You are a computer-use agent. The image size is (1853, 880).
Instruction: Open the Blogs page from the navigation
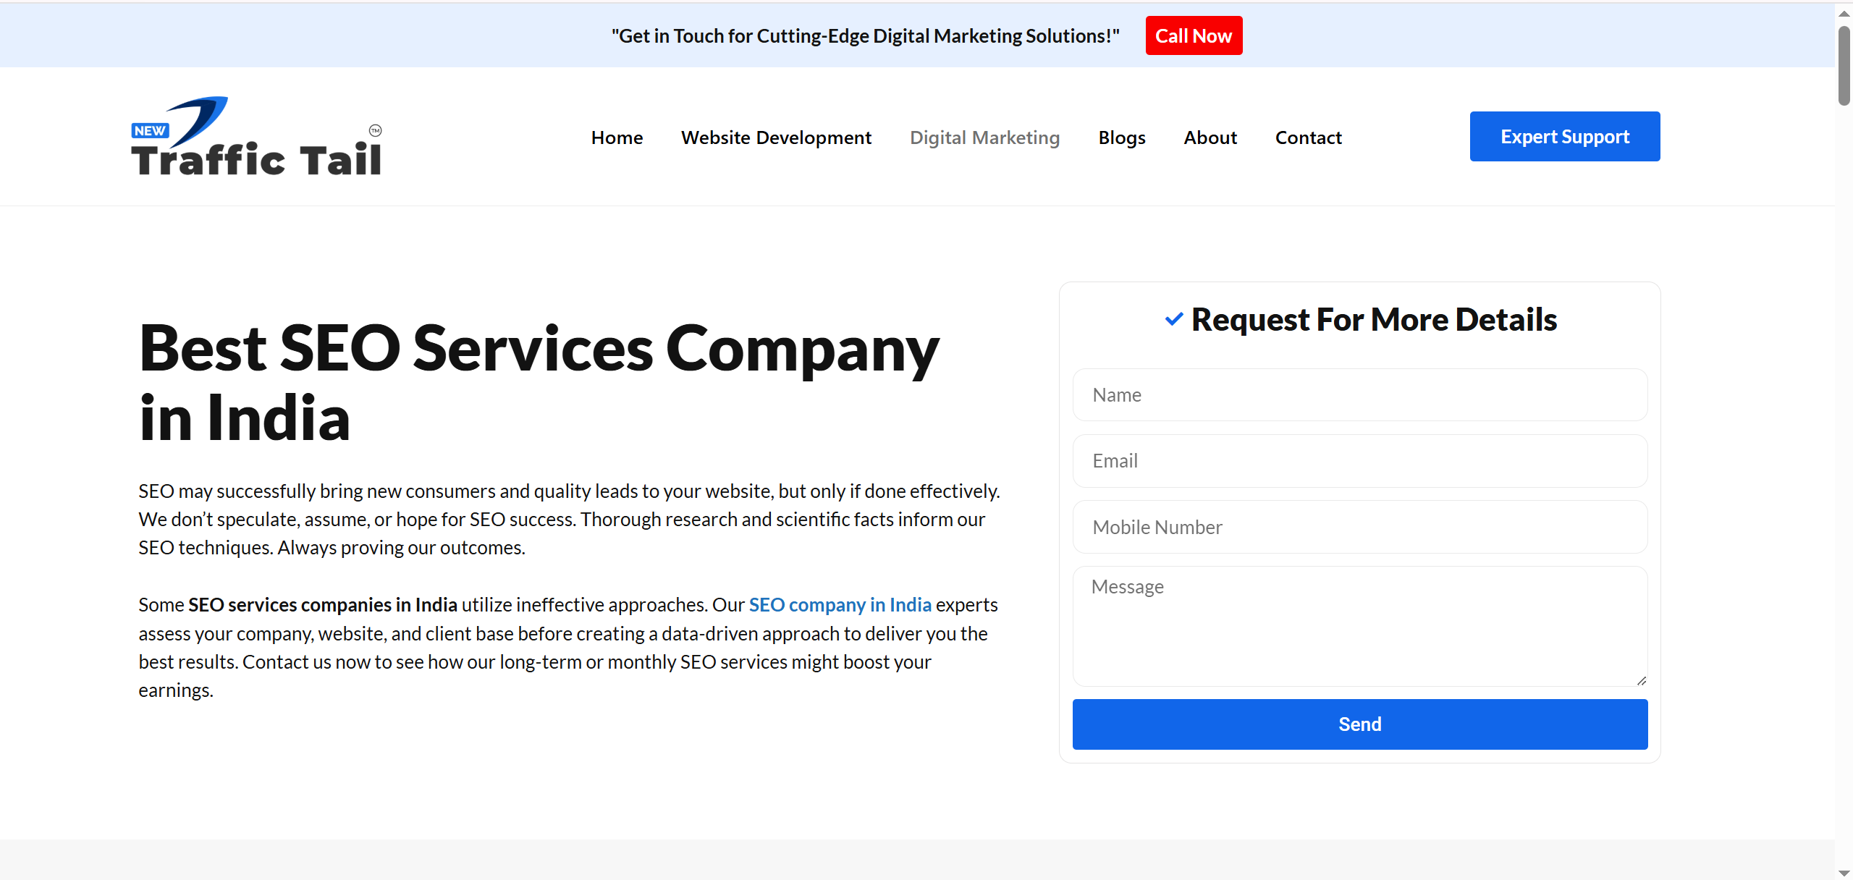point(1121,137)
